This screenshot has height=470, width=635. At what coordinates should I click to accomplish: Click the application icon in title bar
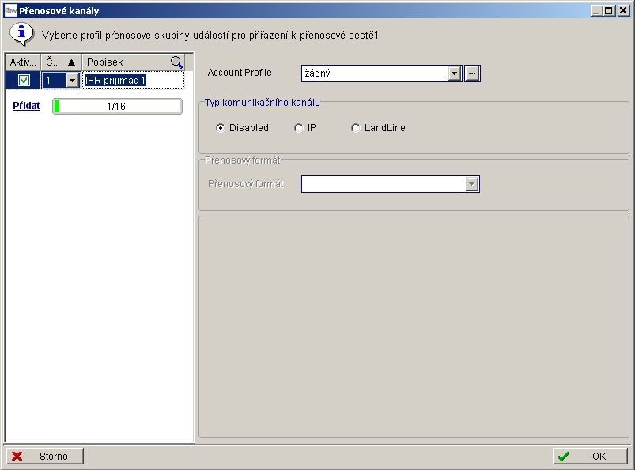[11, 11]
